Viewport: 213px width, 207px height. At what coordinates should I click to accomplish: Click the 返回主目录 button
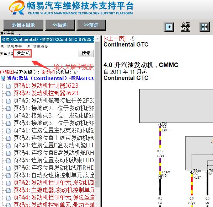click(x=23, y=25)
